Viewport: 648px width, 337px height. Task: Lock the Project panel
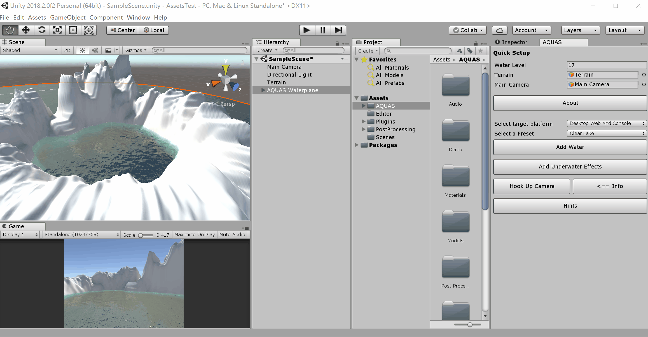[476, 44]
